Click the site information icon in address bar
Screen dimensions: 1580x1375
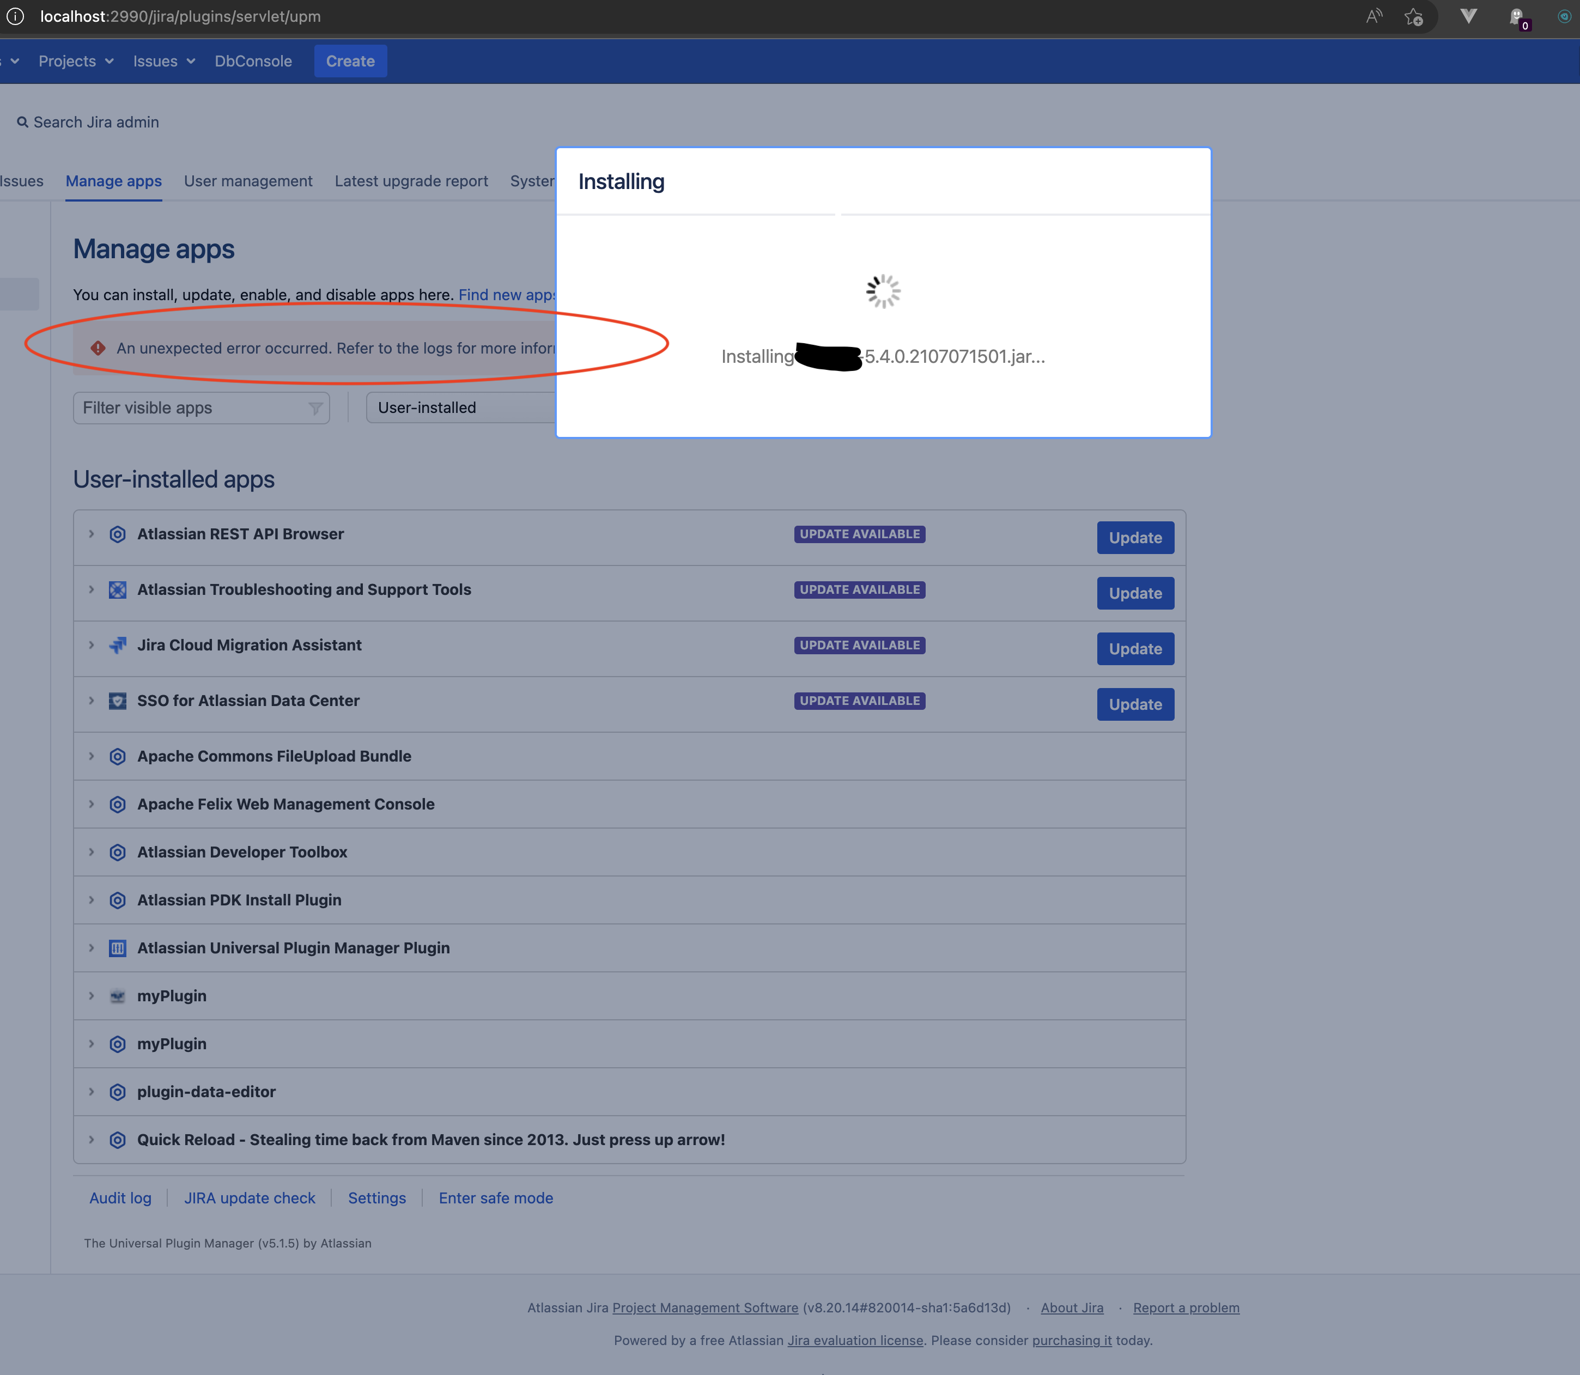pos(15,16)
